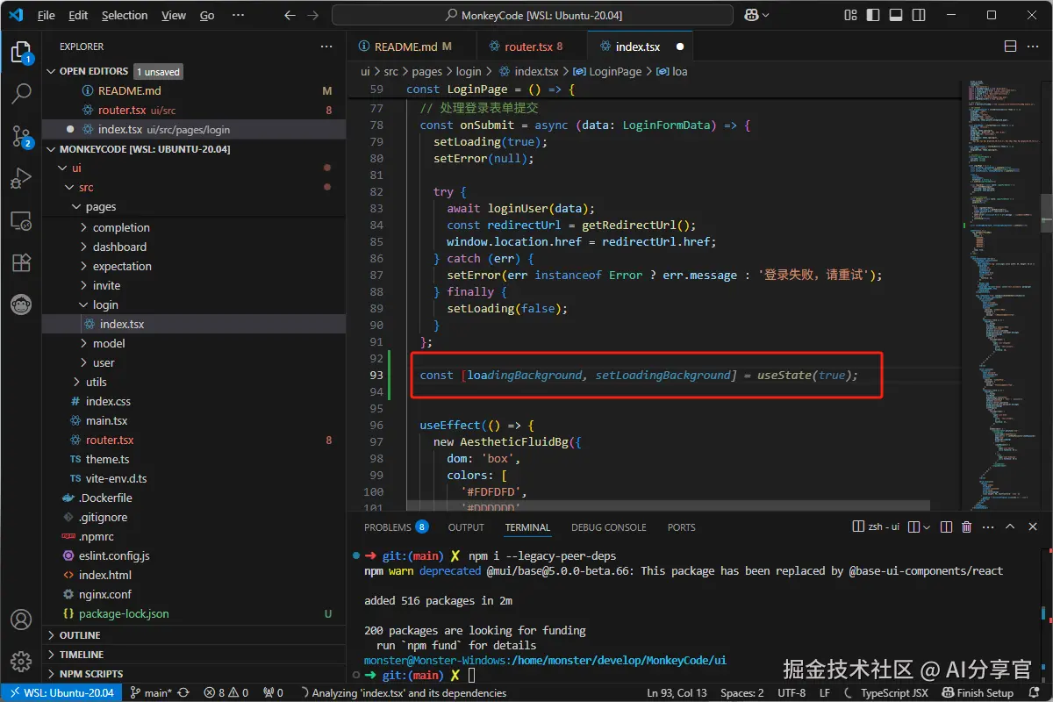1053x702 pixels.
Task: Open terminal panel more actions ellipsis
Action: tap(989, 526)
